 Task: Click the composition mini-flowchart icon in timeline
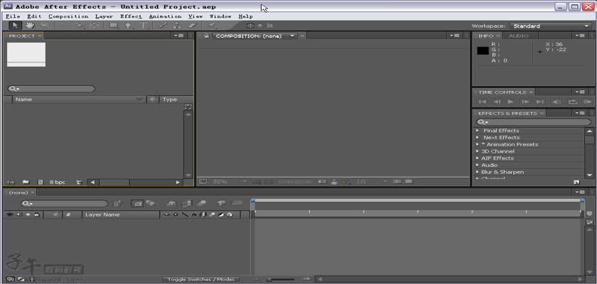point(118,203)
